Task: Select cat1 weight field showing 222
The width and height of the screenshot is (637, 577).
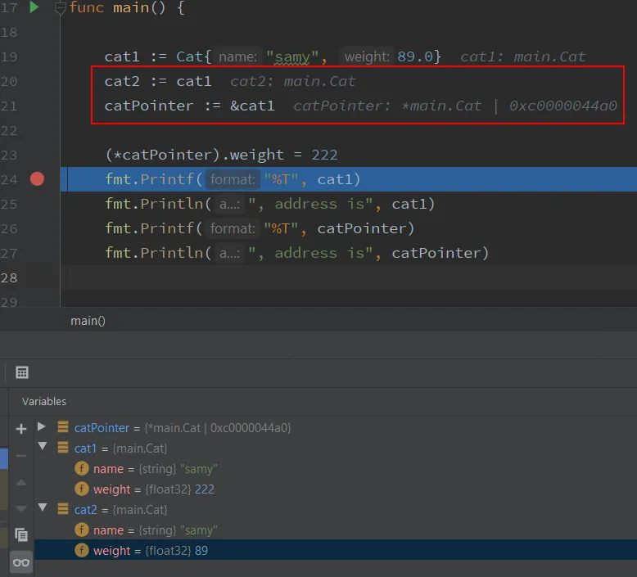Action: pyautogui.click(x=154, y=489)
